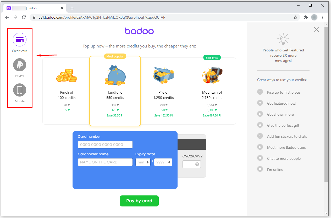The image size is (331, 218).
Task: Open the Chrome profile avatar
Action: tap(314, 17)
